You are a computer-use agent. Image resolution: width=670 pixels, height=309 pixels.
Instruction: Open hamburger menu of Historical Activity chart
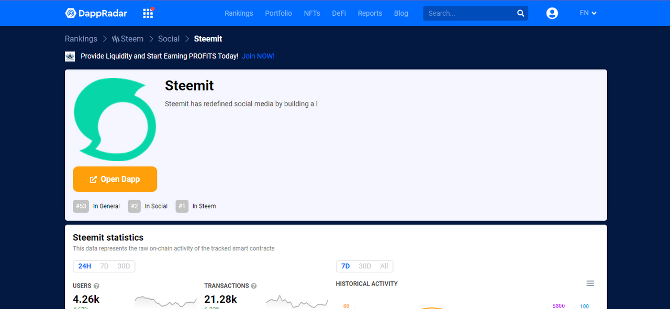pyautogui.click(x=590, y=283)
